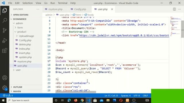Screen dimensions: 184x103
Task: Click the VS Code logo icon
Action: pyautogui.click(x=3, y=3)
